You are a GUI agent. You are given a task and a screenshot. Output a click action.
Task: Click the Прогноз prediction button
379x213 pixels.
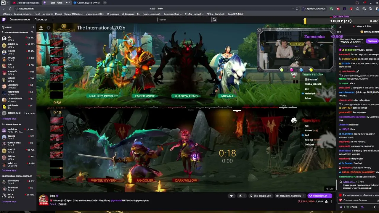click(372, 41)
